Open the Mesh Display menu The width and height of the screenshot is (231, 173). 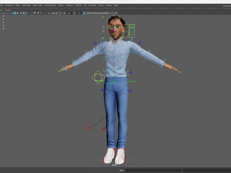[50, 5]
